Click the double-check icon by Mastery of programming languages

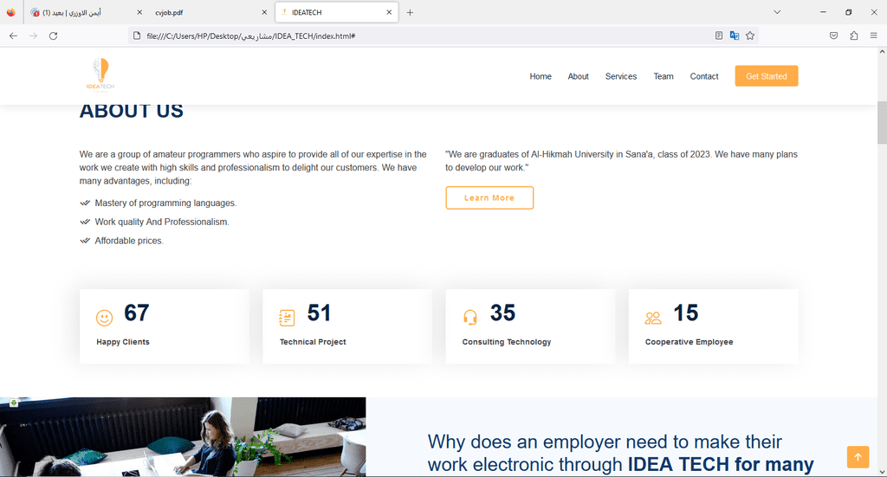pos(85,203)
